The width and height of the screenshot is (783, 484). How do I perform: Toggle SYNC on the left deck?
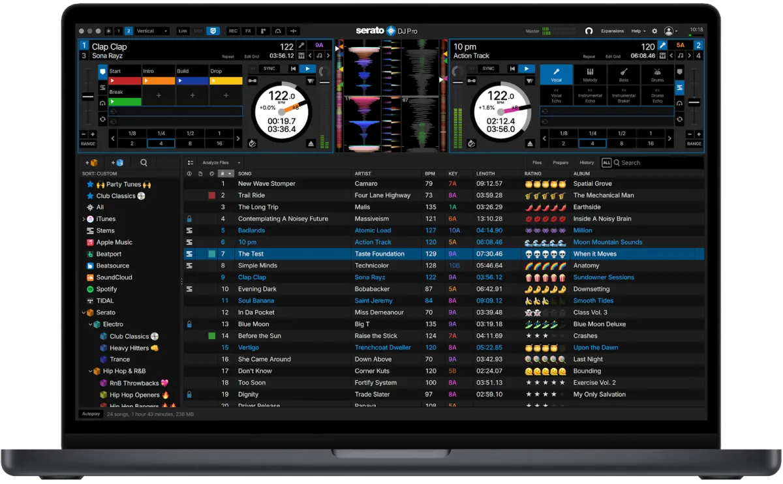pos(269,68)
